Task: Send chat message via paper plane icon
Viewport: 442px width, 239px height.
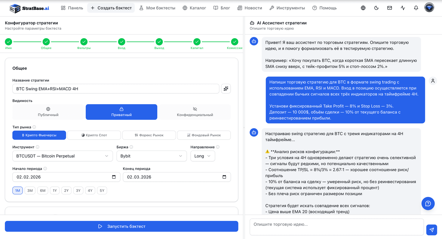Action: 431,230
